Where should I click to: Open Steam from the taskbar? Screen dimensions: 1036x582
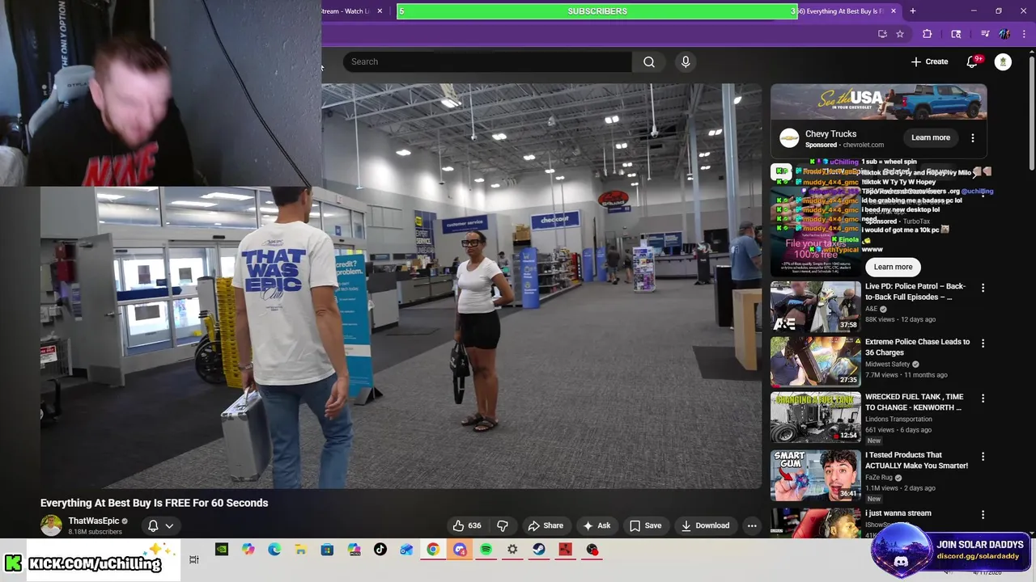tap(538, 550)
